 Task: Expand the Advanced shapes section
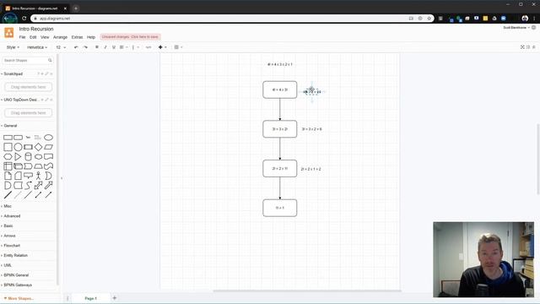[x=12, y=216]
